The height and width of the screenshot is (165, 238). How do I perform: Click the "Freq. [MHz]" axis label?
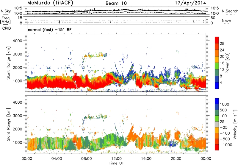click(5, 20)
